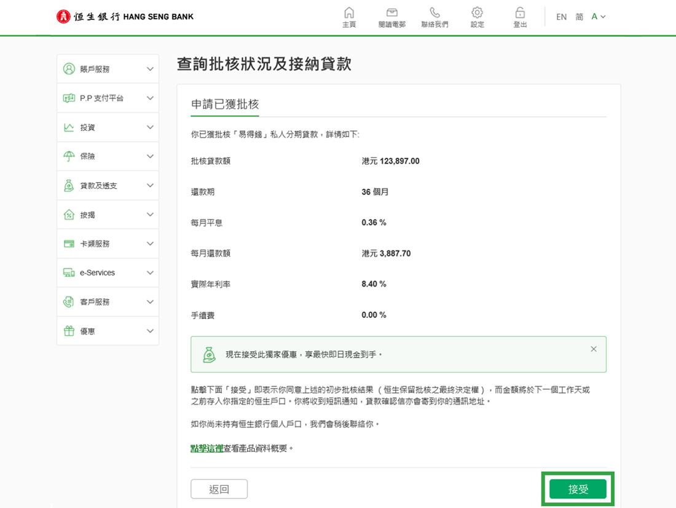Click page title 查詢批核狀況及接納貸款
Screen dimensions: 676x508
pyautogui.click(x=264, y=64)
